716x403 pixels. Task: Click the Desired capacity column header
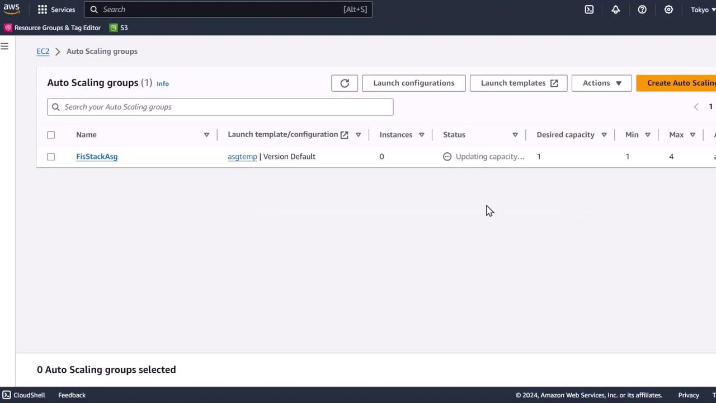pyautogui.click(x=566, y=135)
